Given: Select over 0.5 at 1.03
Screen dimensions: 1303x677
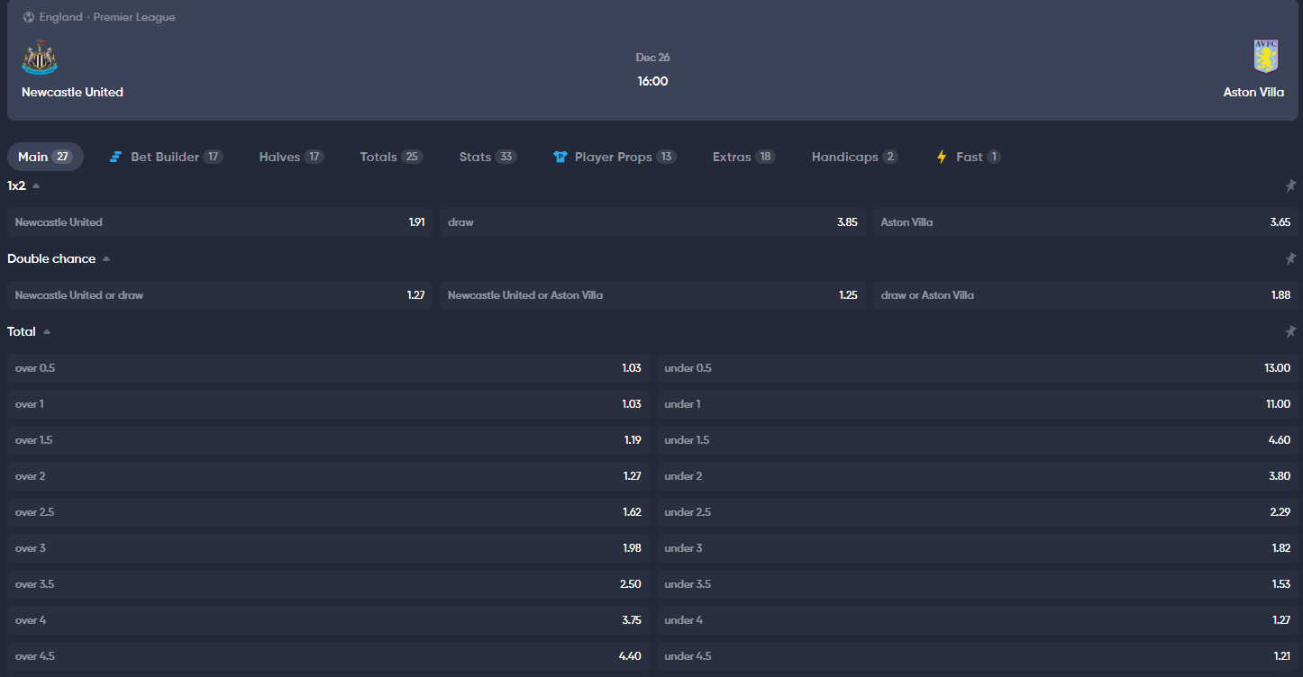Looking at the screenshot, I should (x=328, y=368).
